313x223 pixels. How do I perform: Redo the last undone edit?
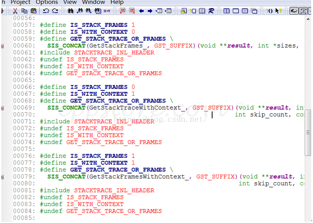click(55, 11)
